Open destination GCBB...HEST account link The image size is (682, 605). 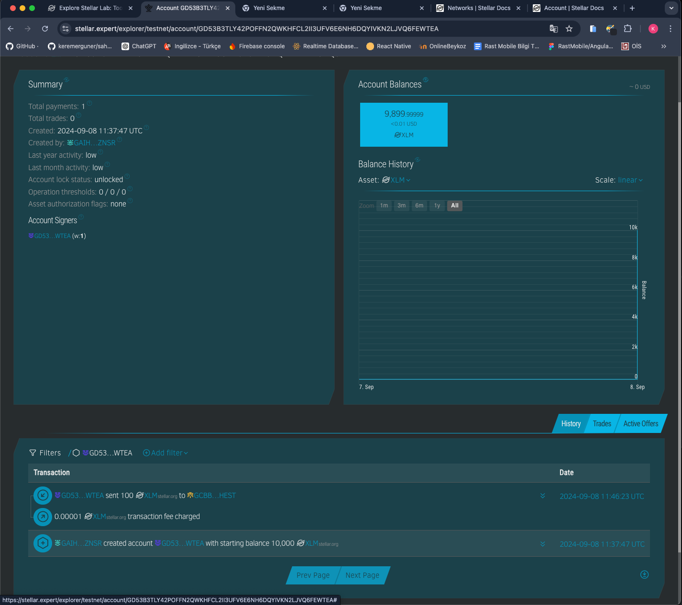coord(211,496)
